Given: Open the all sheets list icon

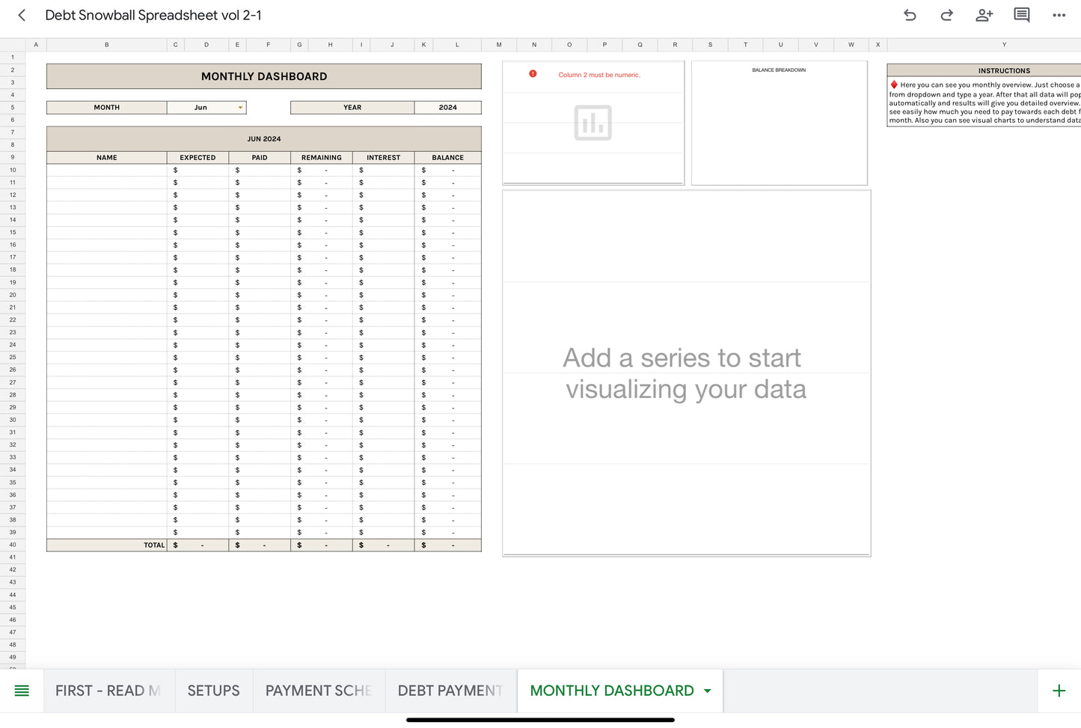Looking at the screenshot, I should coord(22,691).
